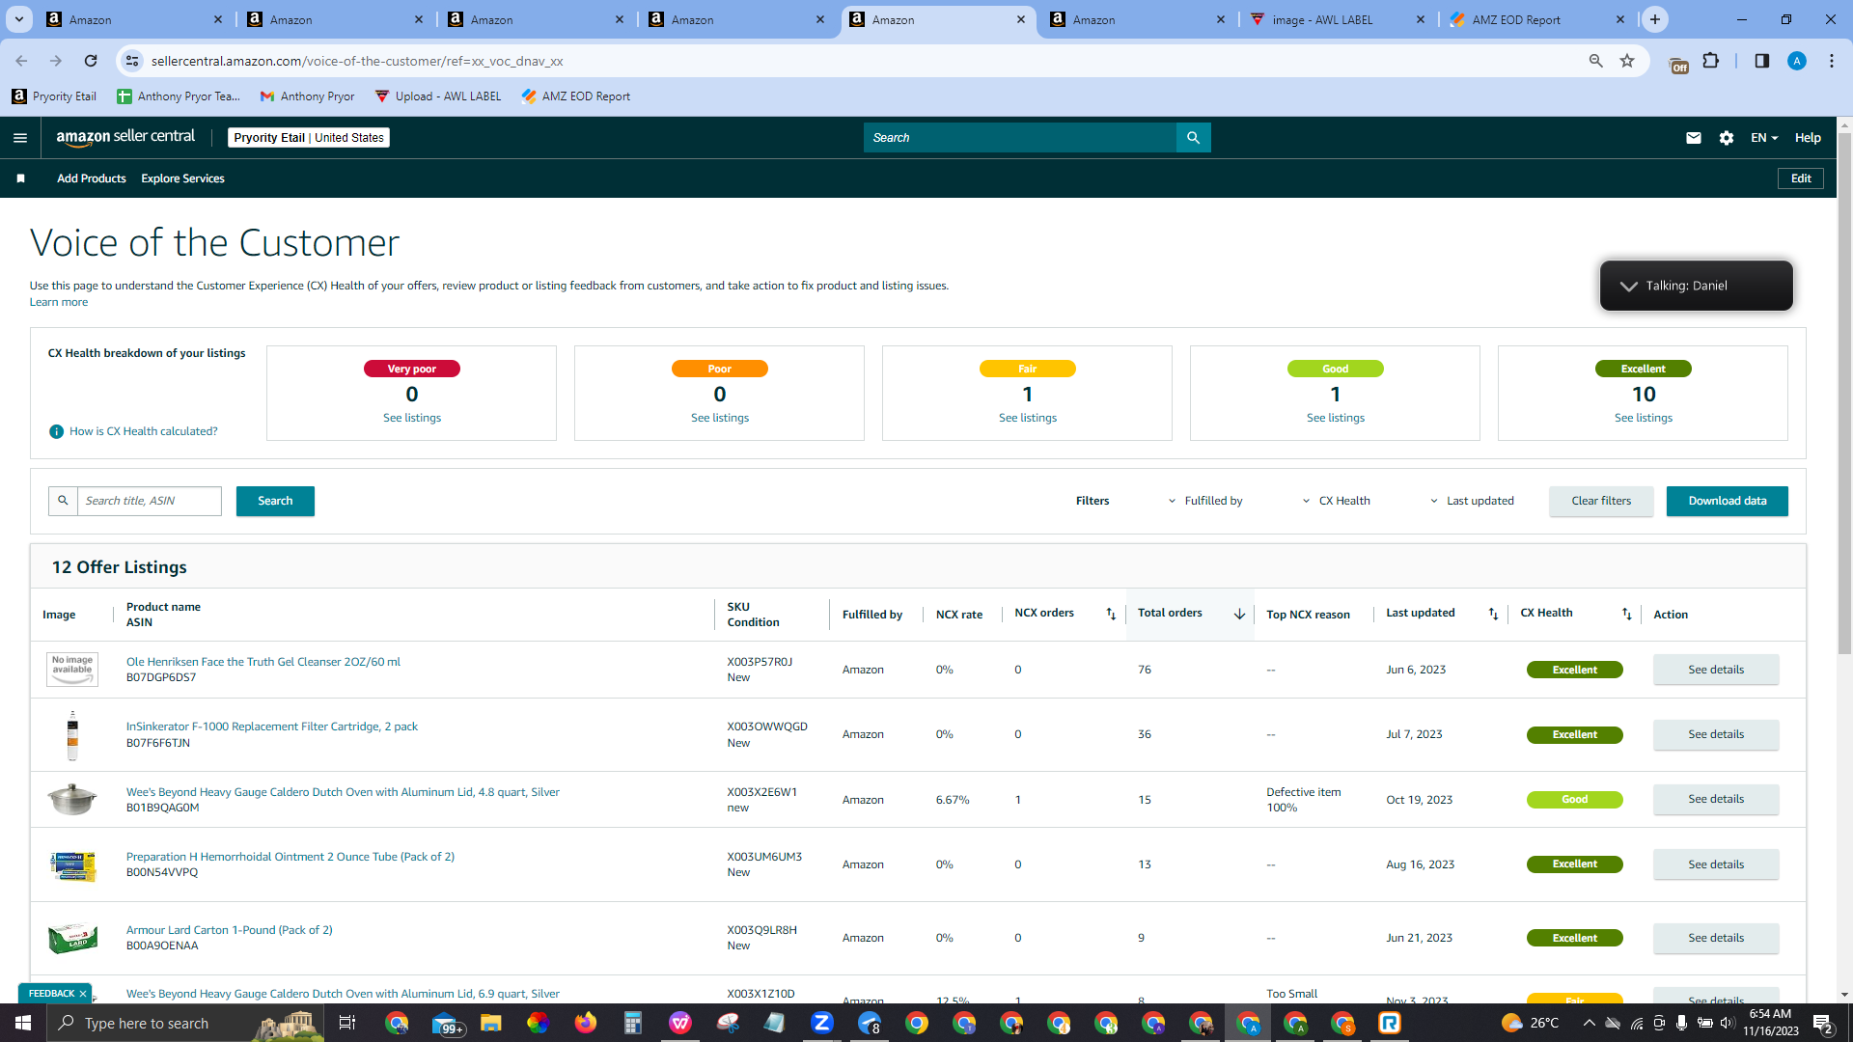Switch to the image - AWL LABEL tab
The height and width of the screenshot is (1042, 1853).
pyautogui.click(x=1338, y=19)
